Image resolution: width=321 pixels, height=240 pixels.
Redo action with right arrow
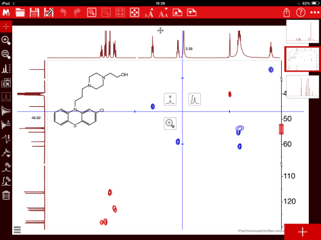click(77, 13)
